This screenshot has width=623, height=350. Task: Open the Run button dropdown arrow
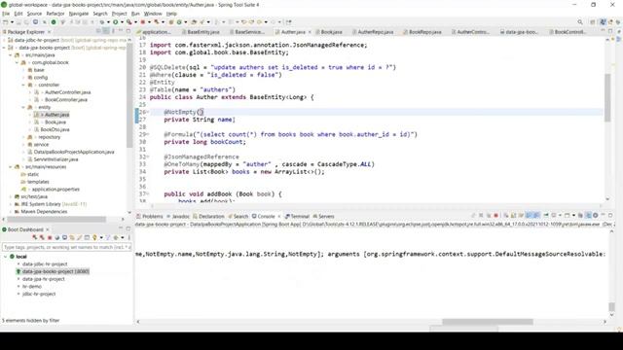122,22
